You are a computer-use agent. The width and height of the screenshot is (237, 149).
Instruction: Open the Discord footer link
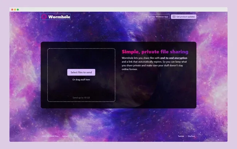tap(191, 136)
